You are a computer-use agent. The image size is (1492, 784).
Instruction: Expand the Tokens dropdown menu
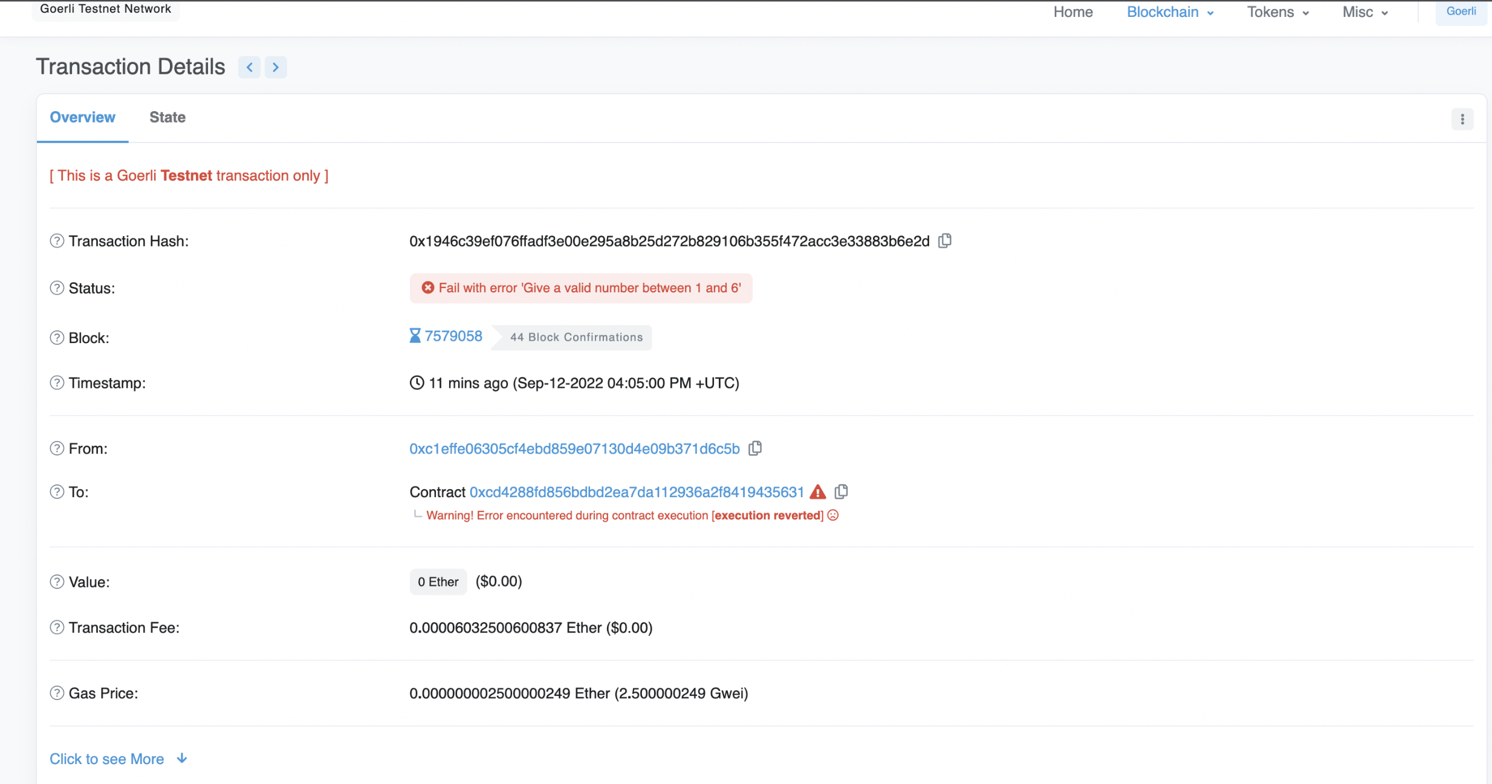click(x=1277, y=12)
